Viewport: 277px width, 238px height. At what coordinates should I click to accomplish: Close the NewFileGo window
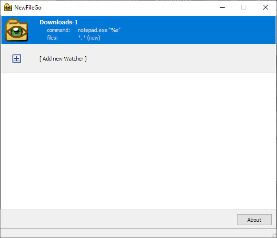coord(266,8)
